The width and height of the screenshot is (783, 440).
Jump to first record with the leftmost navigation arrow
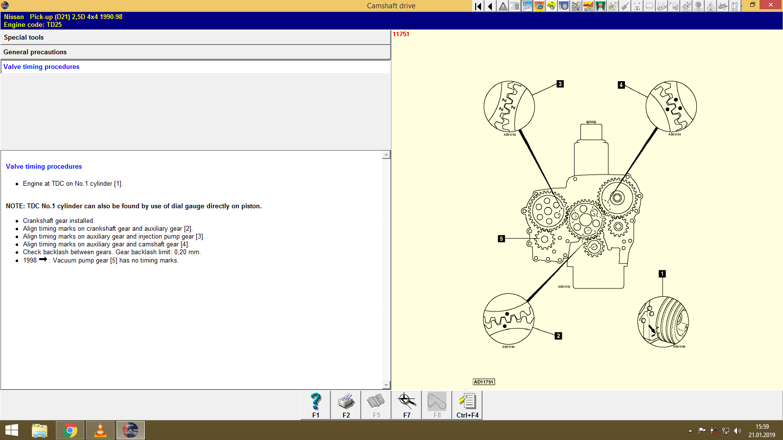click(478, 6)
